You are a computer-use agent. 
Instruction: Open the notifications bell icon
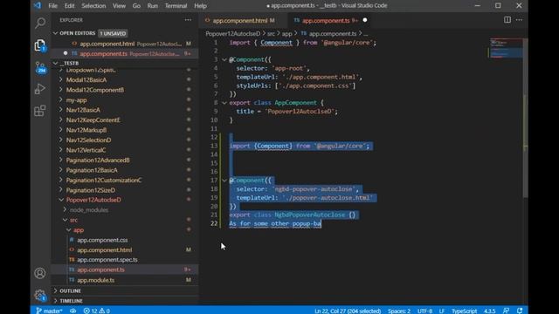pyautogui.click(x=520, y=311)
